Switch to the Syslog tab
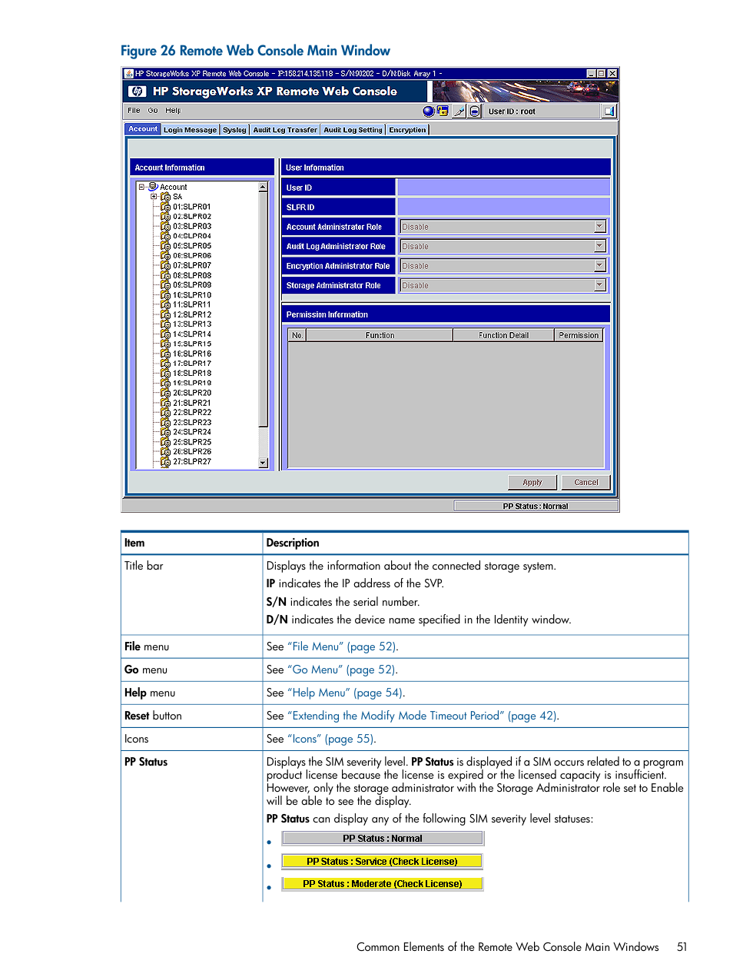The width and height of the screenshot is (733, 977). coord(234,130)
